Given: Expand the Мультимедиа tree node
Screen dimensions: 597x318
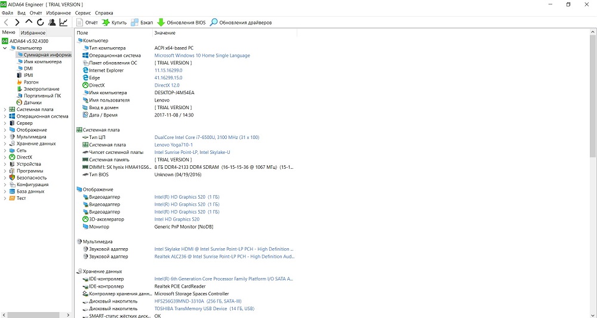Looking at the screenshot, I should click(5, 137).
